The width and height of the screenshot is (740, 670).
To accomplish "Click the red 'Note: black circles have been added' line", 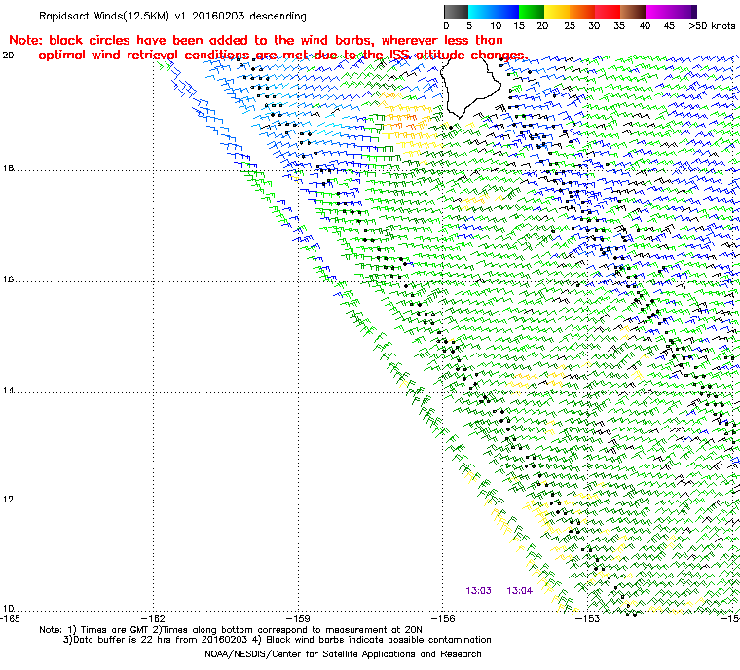I will pyautogui.click(x=256, y=40).
